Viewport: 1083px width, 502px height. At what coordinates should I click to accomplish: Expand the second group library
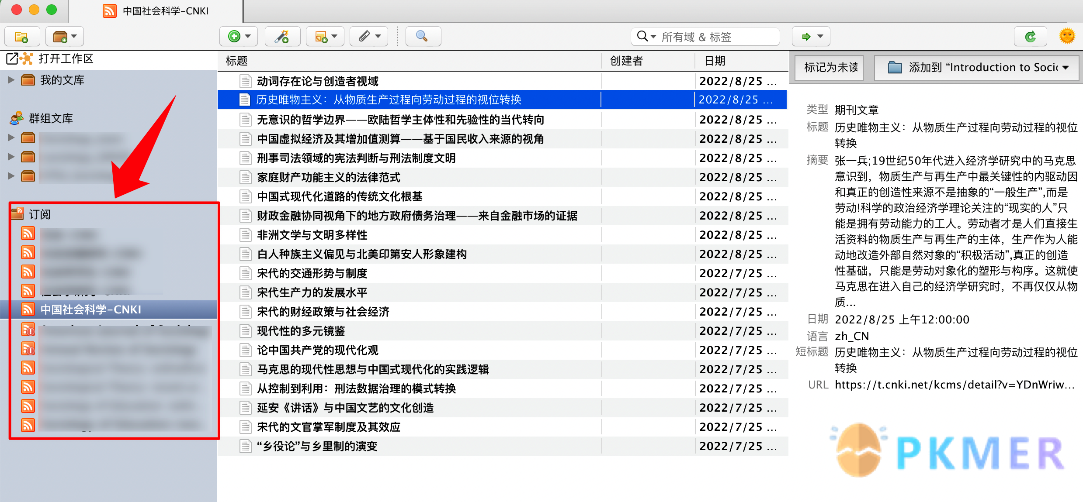click(x=11, y=157)
